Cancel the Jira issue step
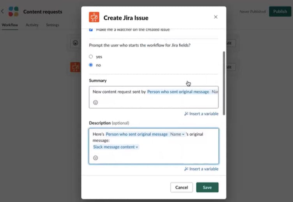The height and width of the screenshot is (202, 293). point(182,188)
